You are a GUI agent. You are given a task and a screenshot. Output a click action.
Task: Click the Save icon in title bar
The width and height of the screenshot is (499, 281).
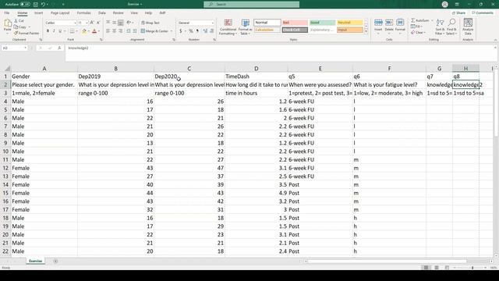click(36, 5)
